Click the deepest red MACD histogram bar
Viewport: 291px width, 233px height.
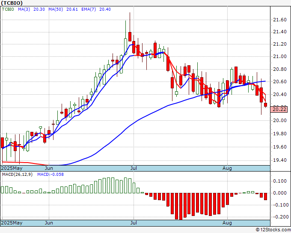[x=181, y=207]
